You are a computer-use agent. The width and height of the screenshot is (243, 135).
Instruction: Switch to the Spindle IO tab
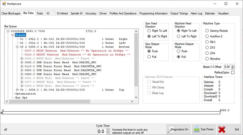coord(77,13)
